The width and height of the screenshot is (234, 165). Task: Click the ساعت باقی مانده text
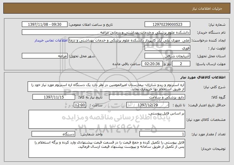point(126,64)
